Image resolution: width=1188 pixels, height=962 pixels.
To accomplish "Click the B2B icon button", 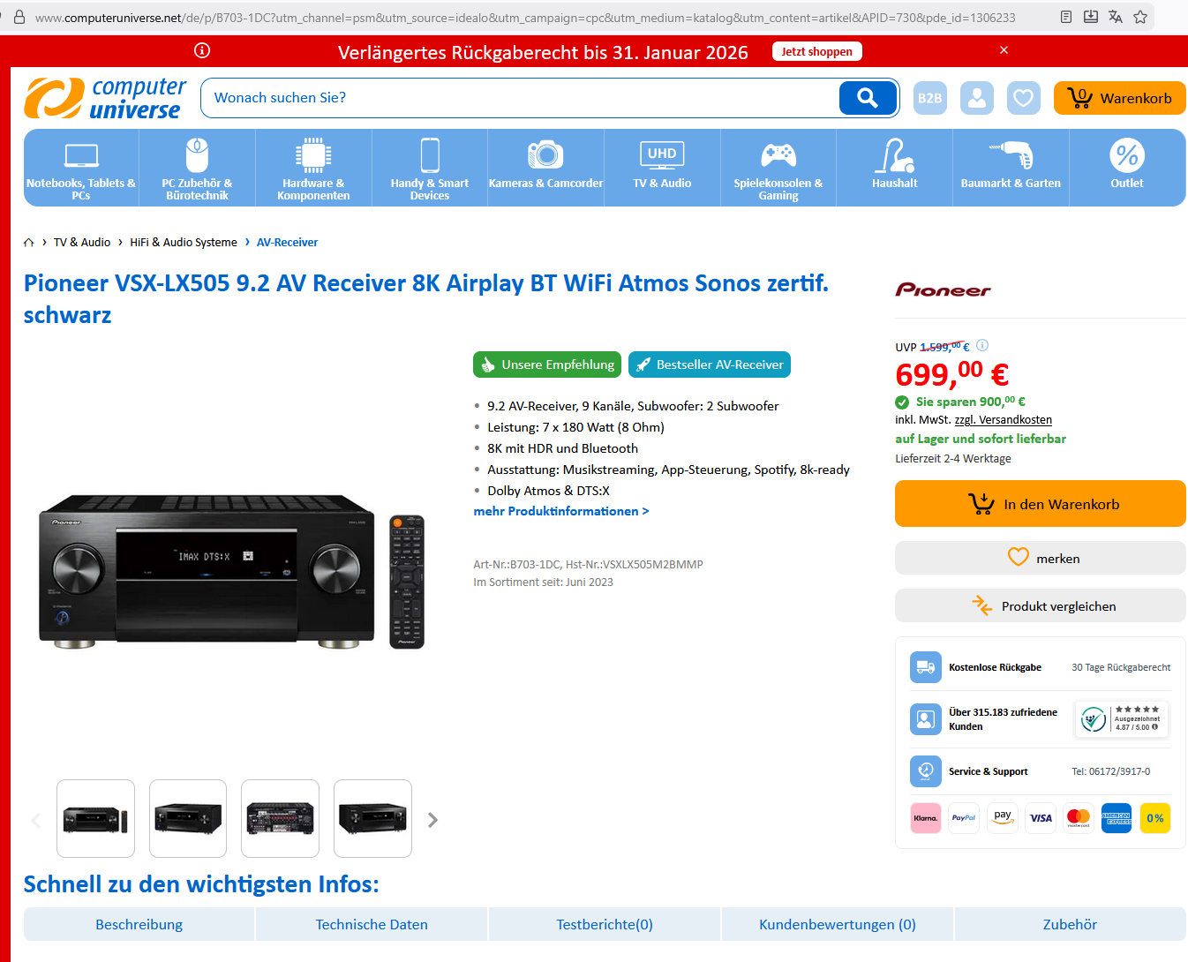I will click(x=930, y=98).
